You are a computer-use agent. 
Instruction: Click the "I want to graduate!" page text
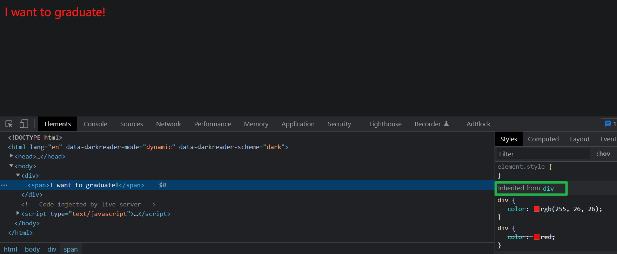(x=55, y=12)
